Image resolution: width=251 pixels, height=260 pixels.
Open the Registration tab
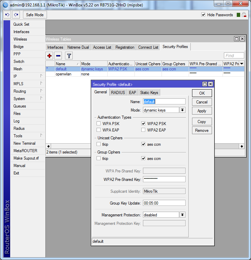pos(125,47)
